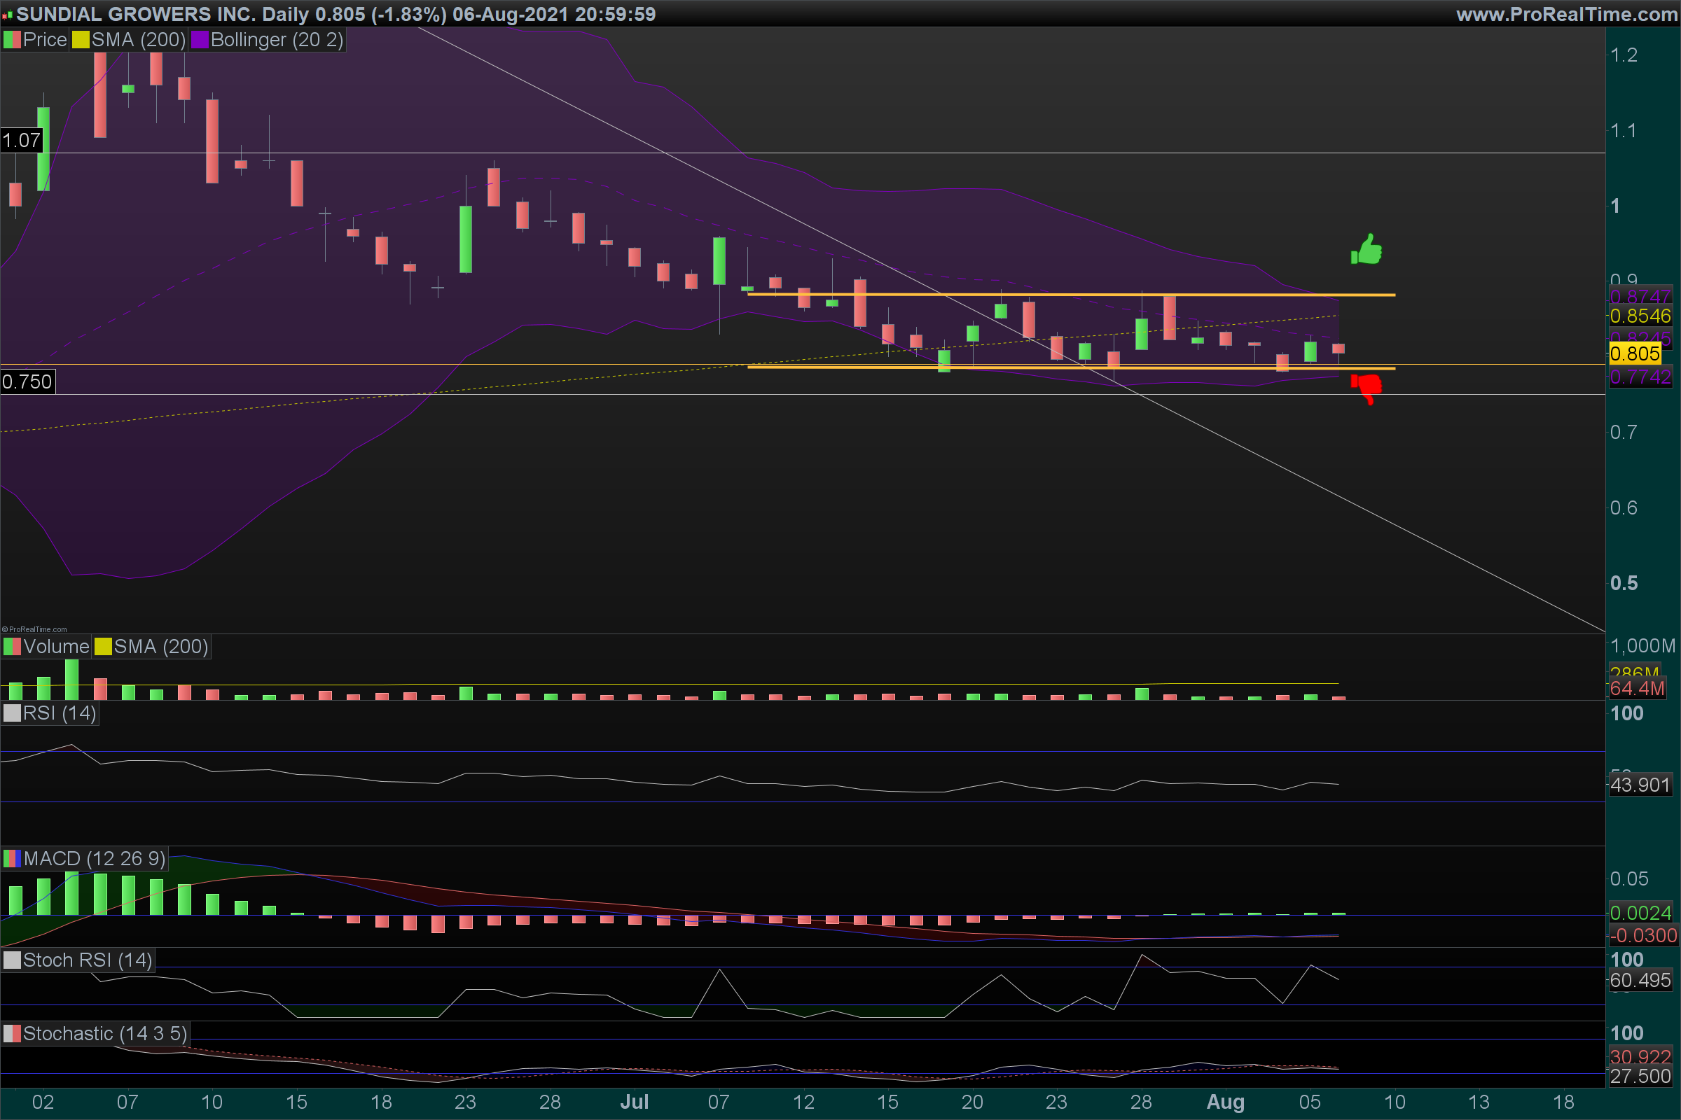Click the Stoch RSI (14) legend icon
This screenshot has width=1681, height=1120.
(12, 960)
